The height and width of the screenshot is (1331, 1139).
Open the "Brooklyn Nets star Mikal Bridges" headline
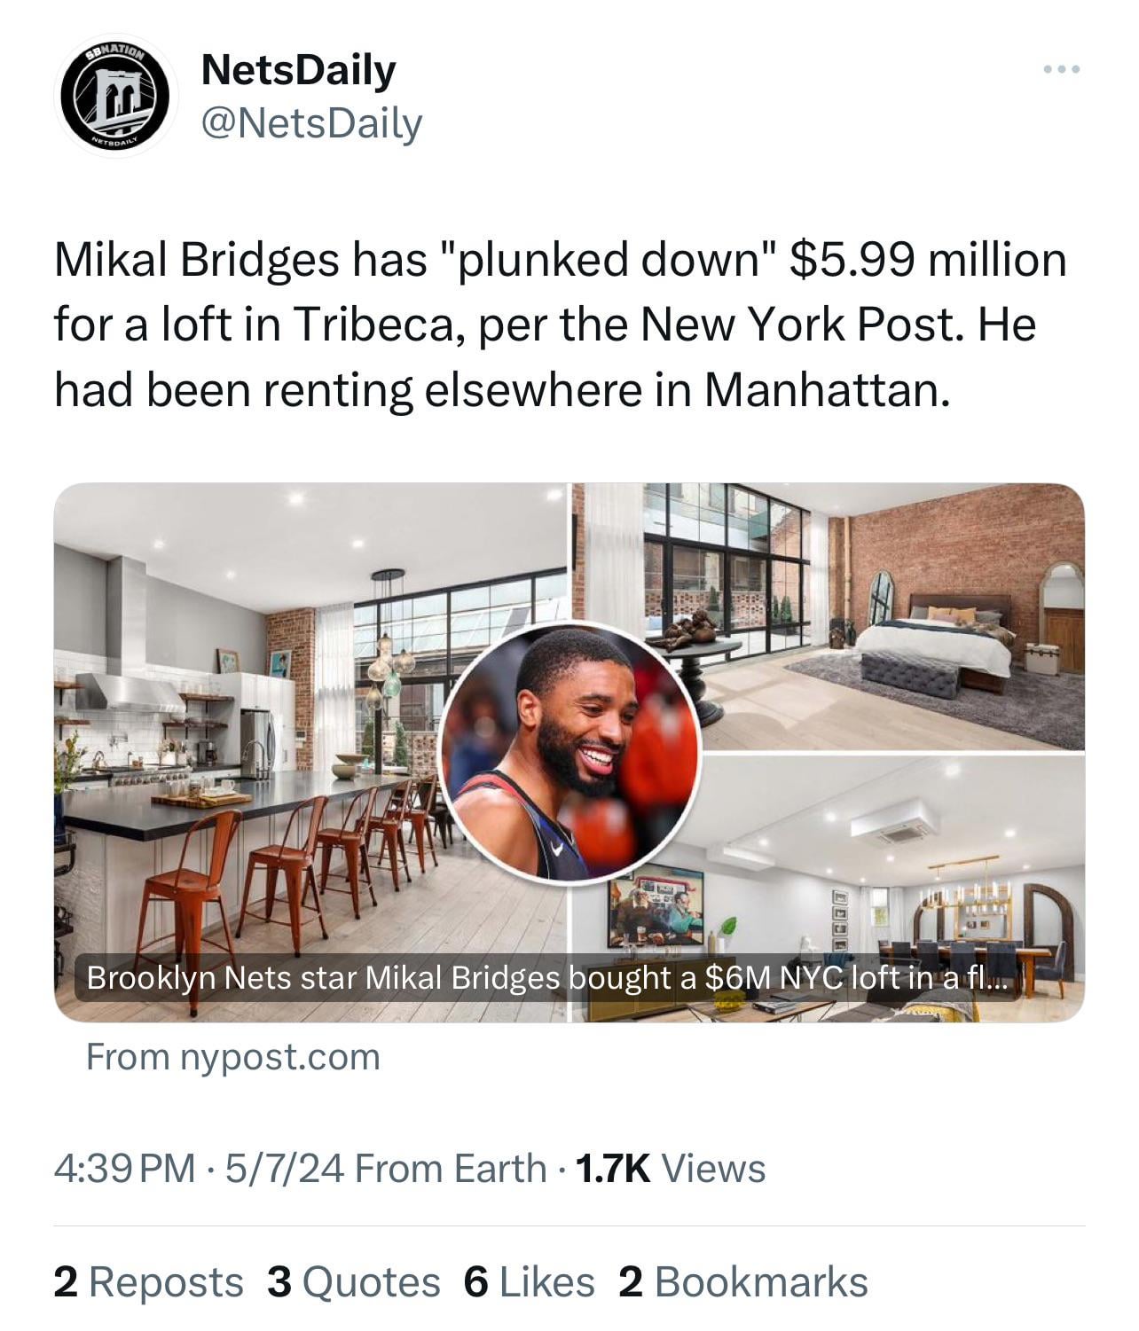tap(541, 978)
